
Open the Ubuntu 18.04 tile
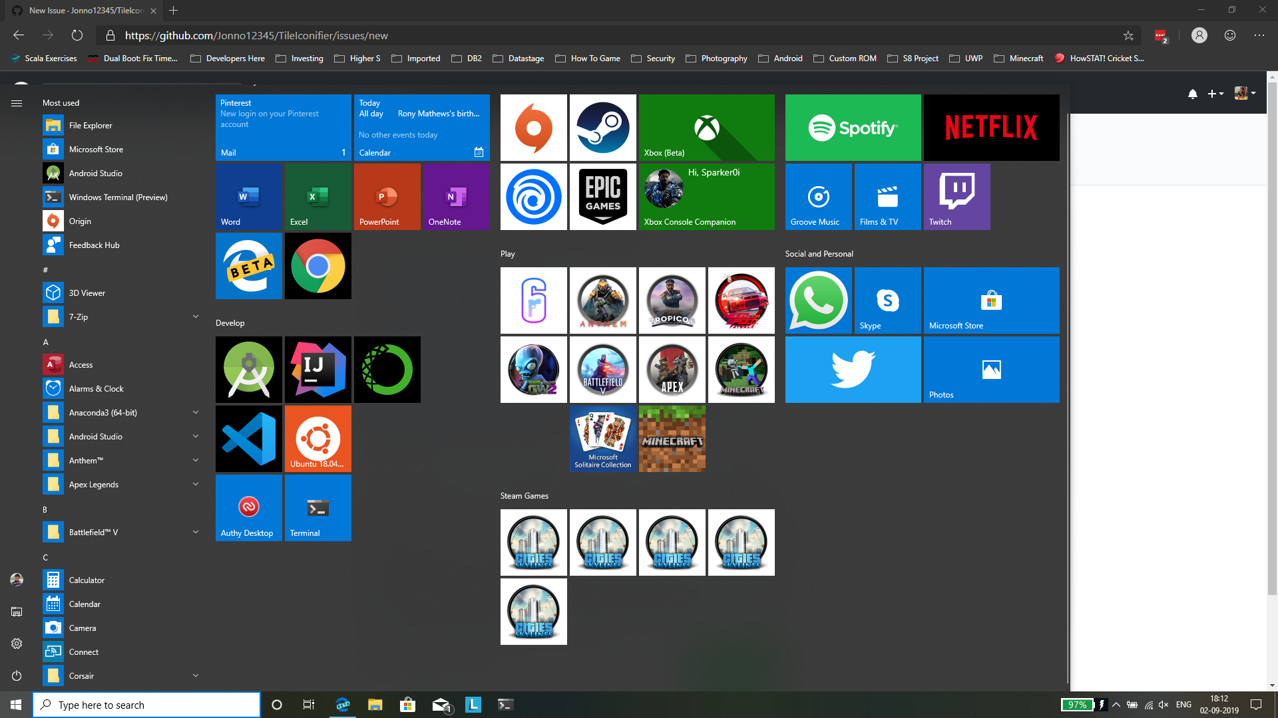click(318, 438)
